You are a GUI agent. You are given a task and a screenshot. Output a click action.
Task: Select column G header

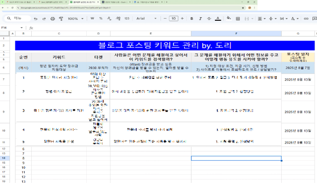[x=298, y=34]
